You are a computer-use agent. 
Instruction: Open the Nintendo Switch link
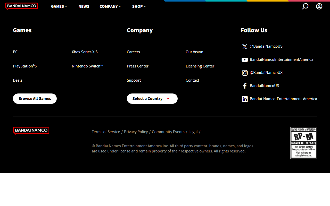(87, 66)
